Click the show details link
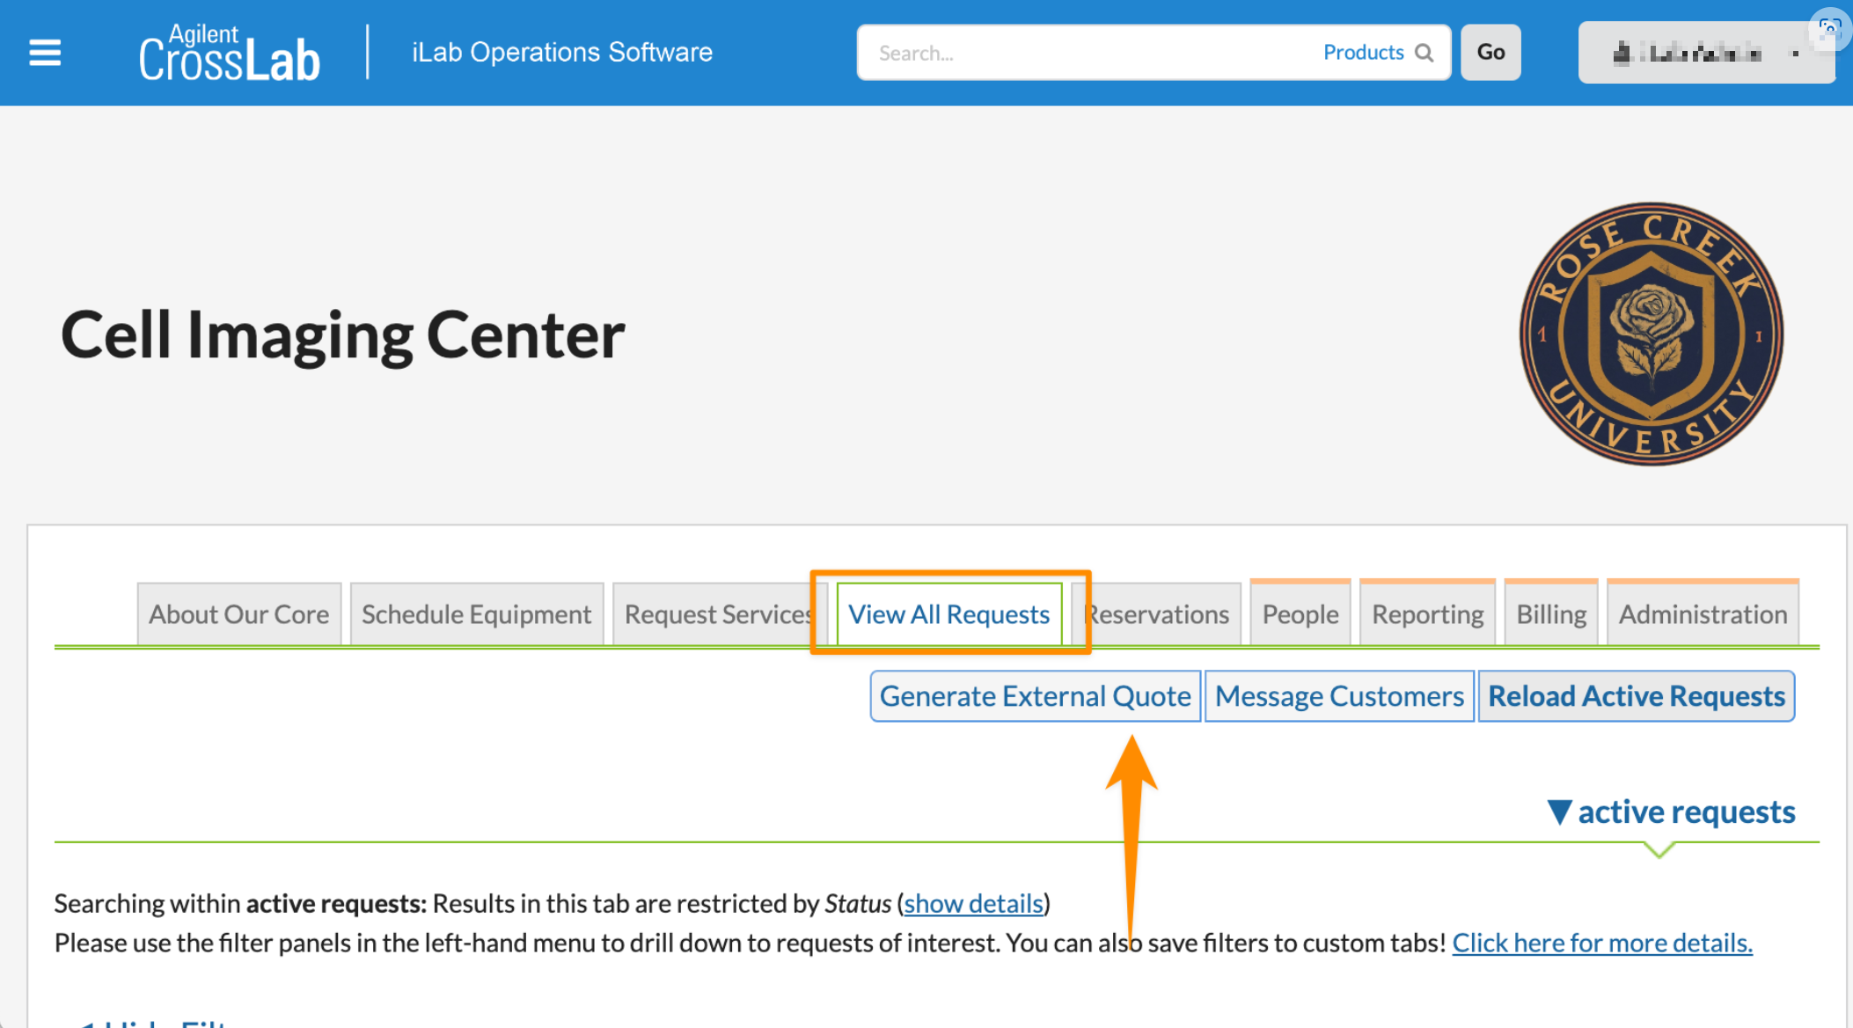This screenshot has width=1853, height=1028. coord(973,904)
